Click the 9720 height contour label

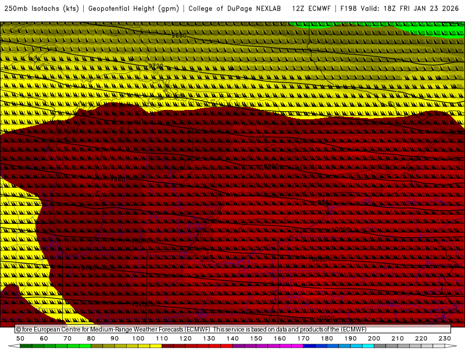[x=156, y=66]
